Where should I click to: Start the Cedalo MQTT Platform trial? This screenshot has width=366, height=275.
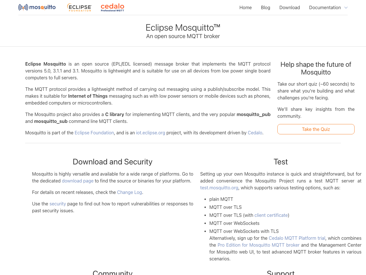point(297,238)
